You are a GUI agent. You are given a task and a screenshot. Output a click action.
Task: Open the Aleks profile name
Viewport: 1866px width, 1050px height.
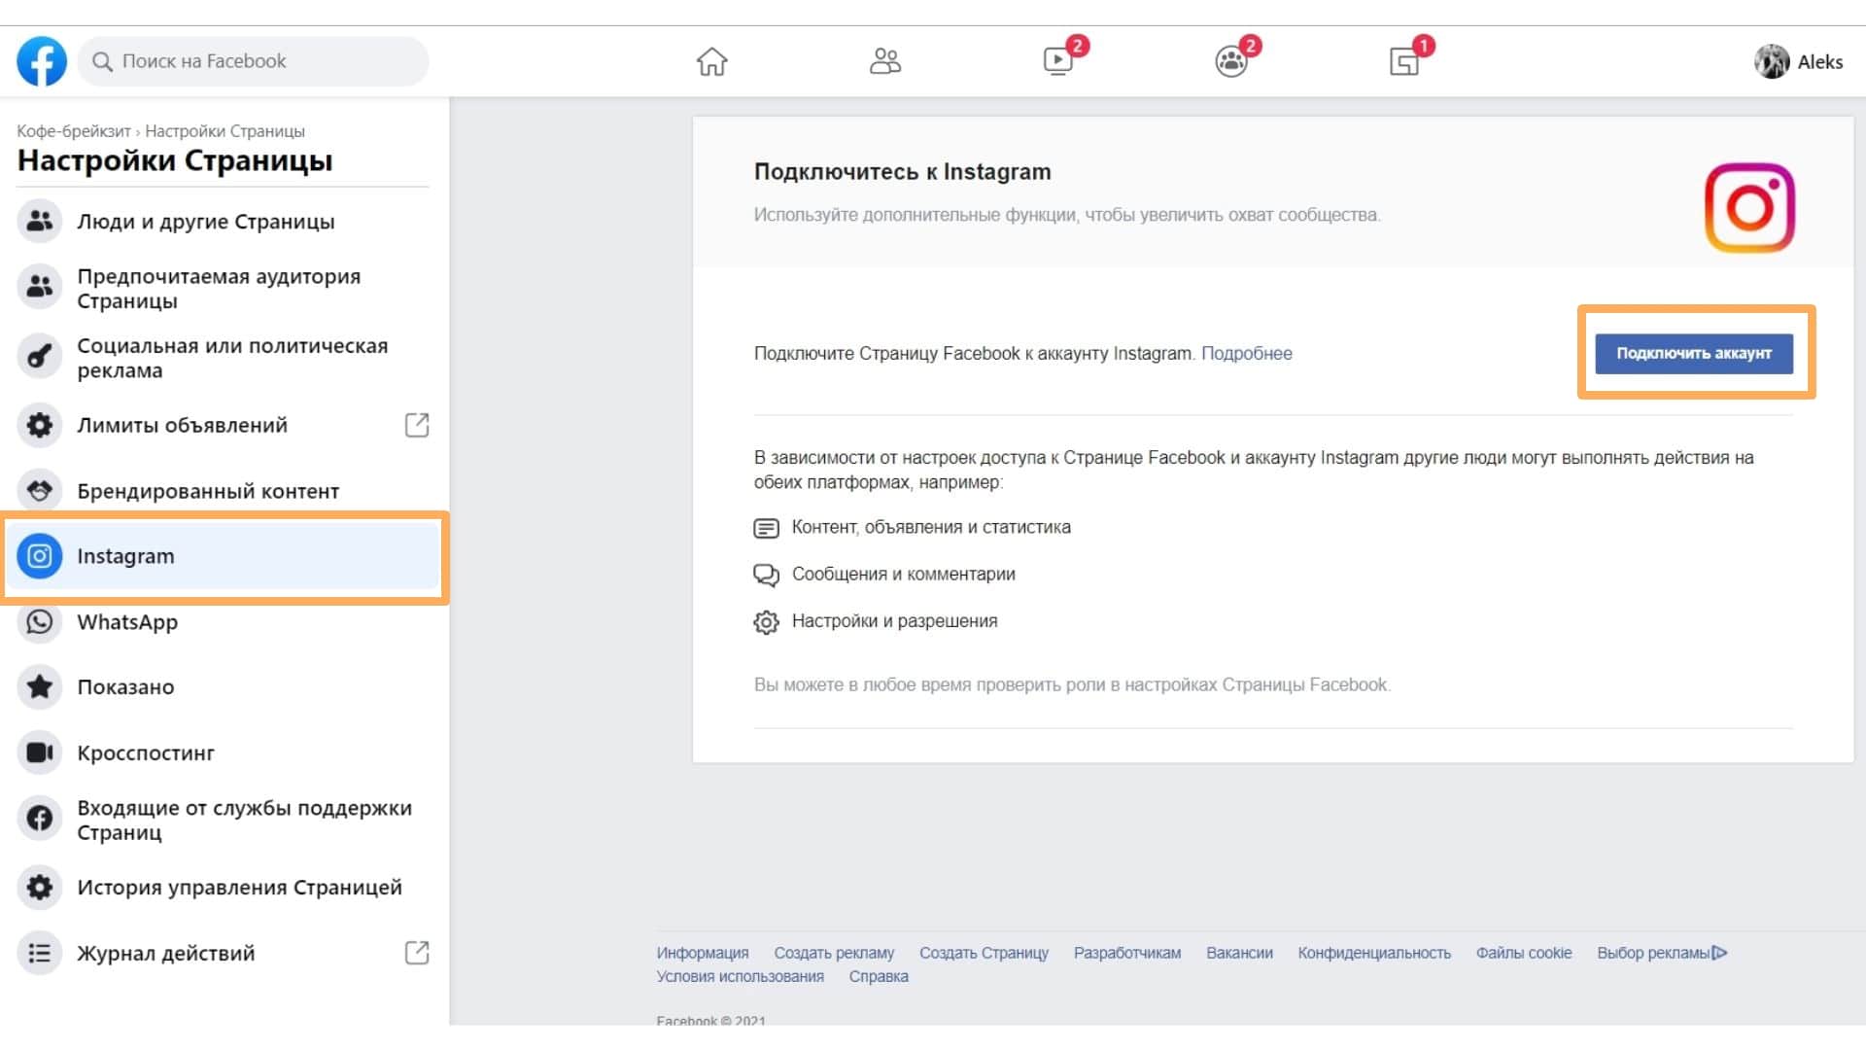pyautogui.click(x=1820, y=62)
